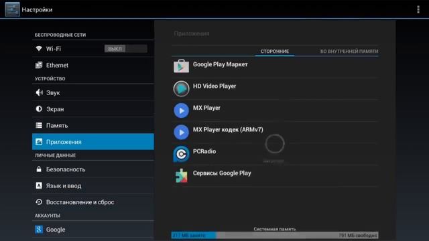Open Восстановление и сброс

(x=93, y=202)
